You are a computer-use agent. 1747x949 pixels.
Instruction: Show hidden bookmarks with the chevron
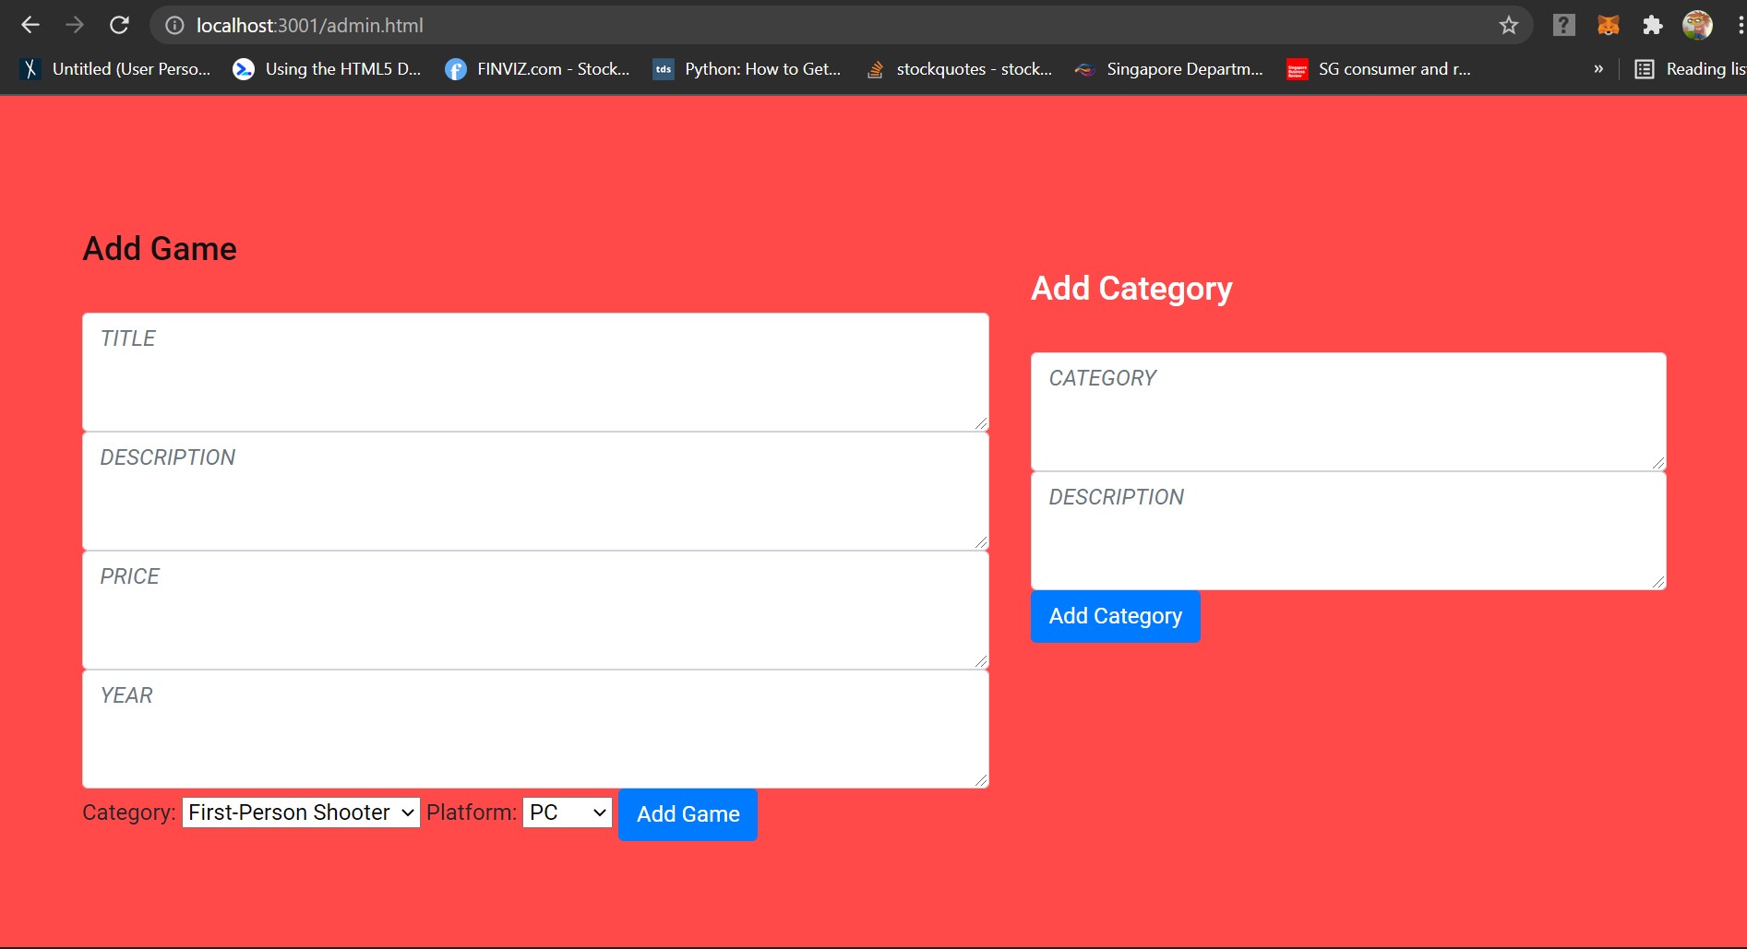(1598, 69)
